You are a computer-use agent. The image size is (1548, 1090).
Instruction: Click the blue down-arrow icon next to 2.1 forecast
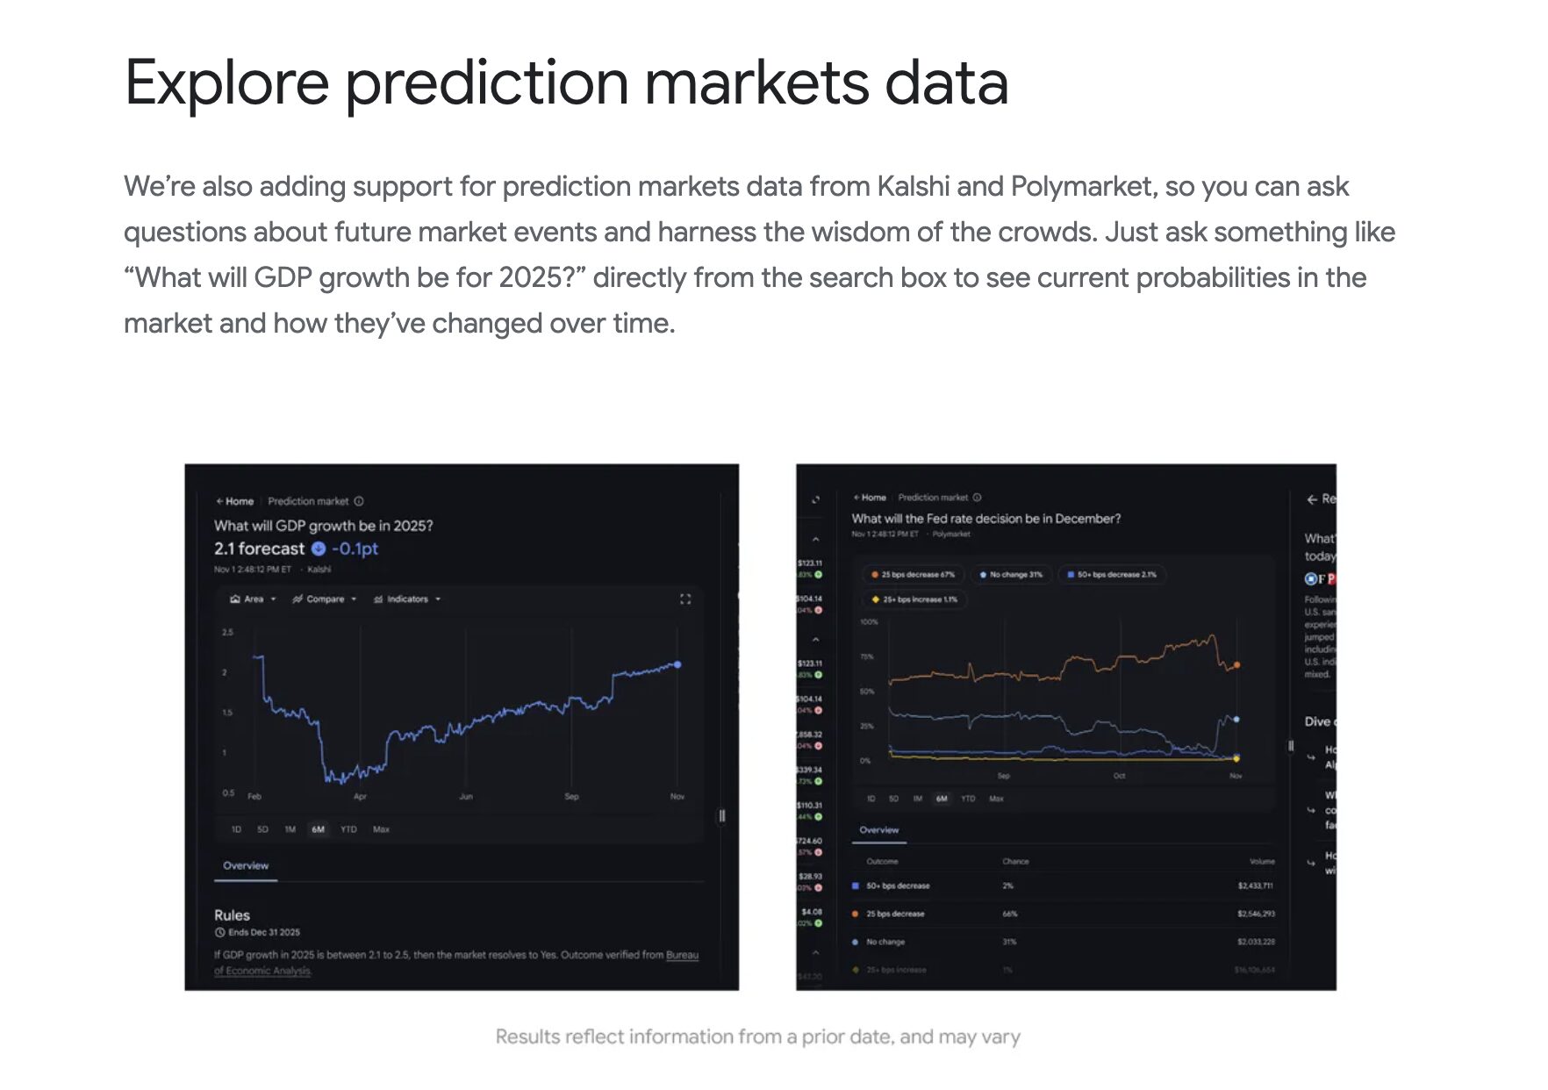point(319,549)
